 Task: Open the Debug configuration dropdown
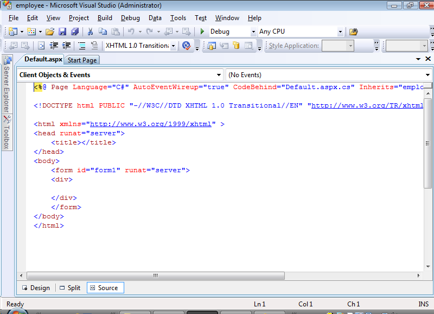253,32
